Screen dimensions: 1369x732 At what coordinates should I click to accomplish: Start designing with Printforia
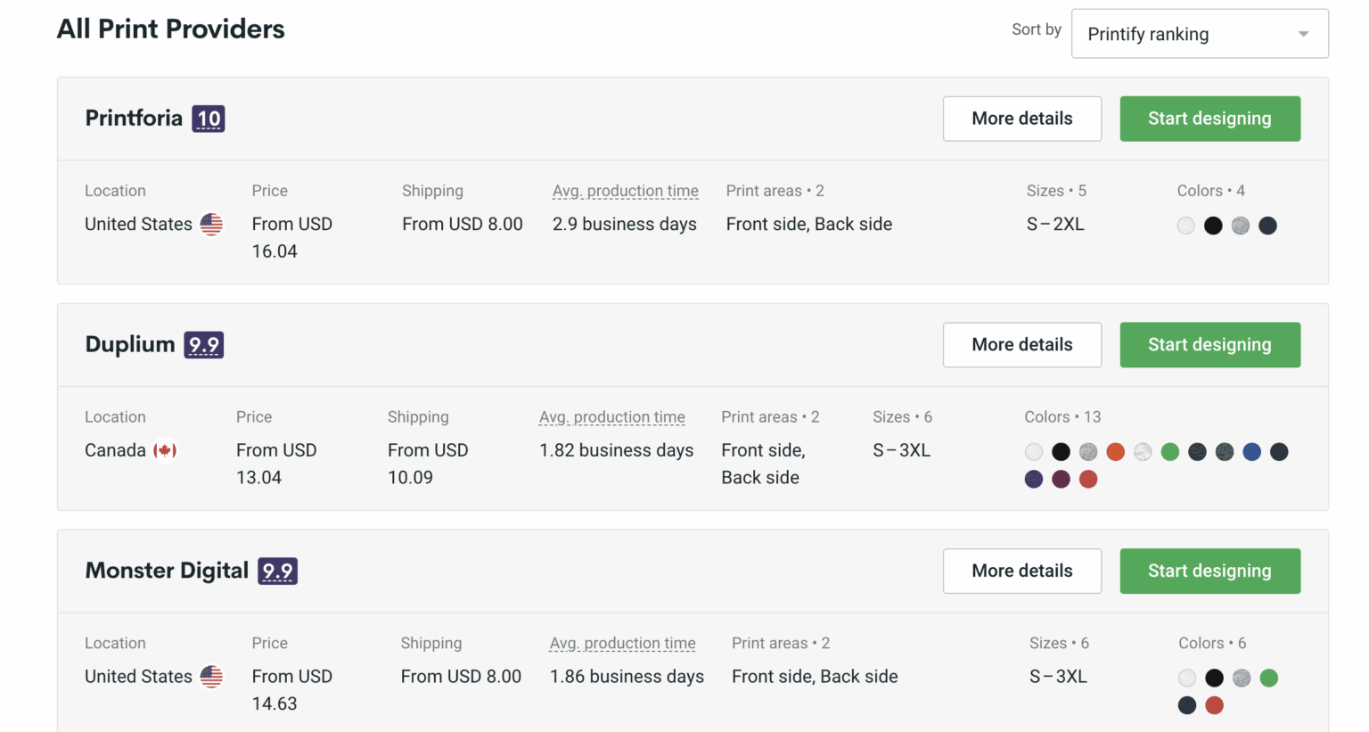coord(1210,119)
